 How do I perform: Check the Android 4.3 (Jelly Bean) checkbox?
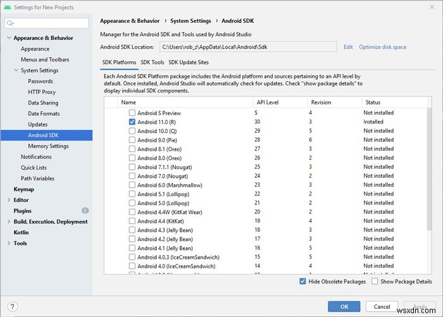[132, 230]
